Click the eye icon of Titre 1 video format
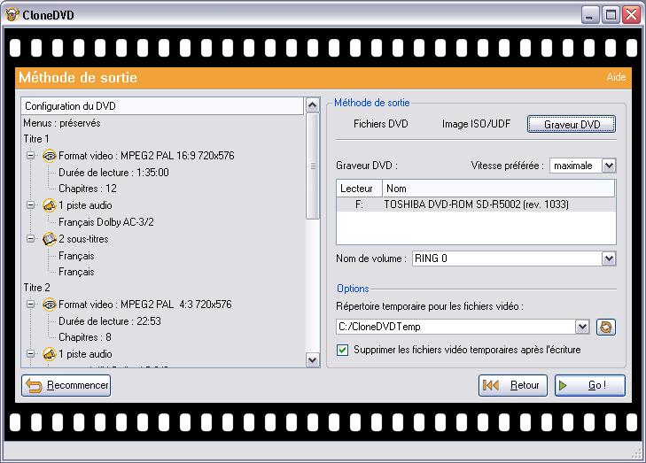Screen dimensions: 646x463 point(50,156)
